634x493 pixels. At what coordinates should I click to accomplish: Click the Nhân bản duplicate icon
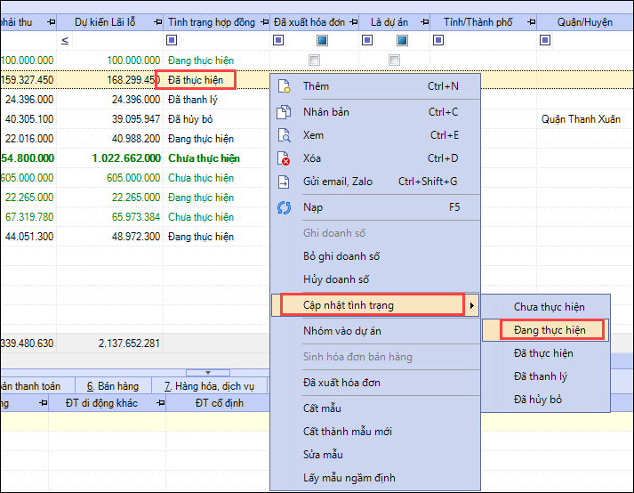(x=285, y=112)
